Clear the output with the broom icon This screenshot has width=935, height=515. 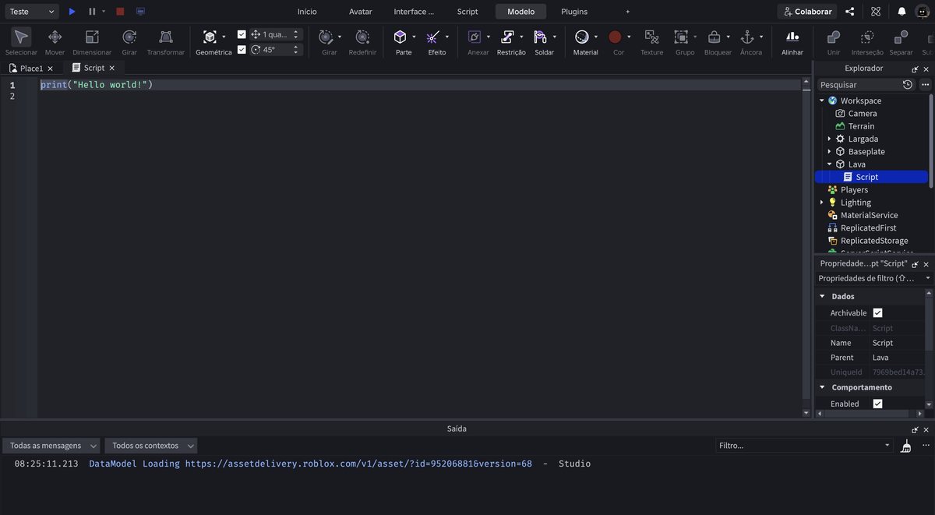(x=905, y=446)
